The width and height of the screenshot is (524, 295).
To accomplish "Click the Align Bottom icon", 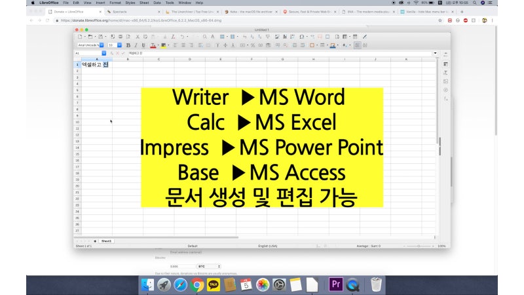I will pos(233,45).
